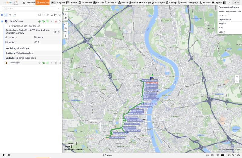The height and width of the screenshot is (158, 242).
Task: Toggle Rennwagen track icon
Action: click(x=56, y=63)
